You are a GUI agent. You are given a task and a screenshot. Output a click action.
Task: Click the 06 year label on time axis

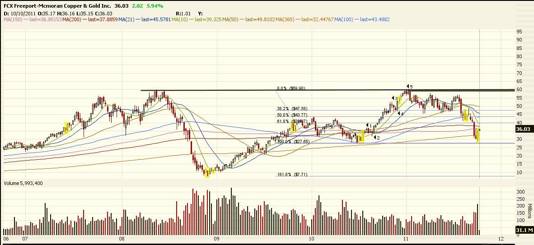tap(6, 239)
